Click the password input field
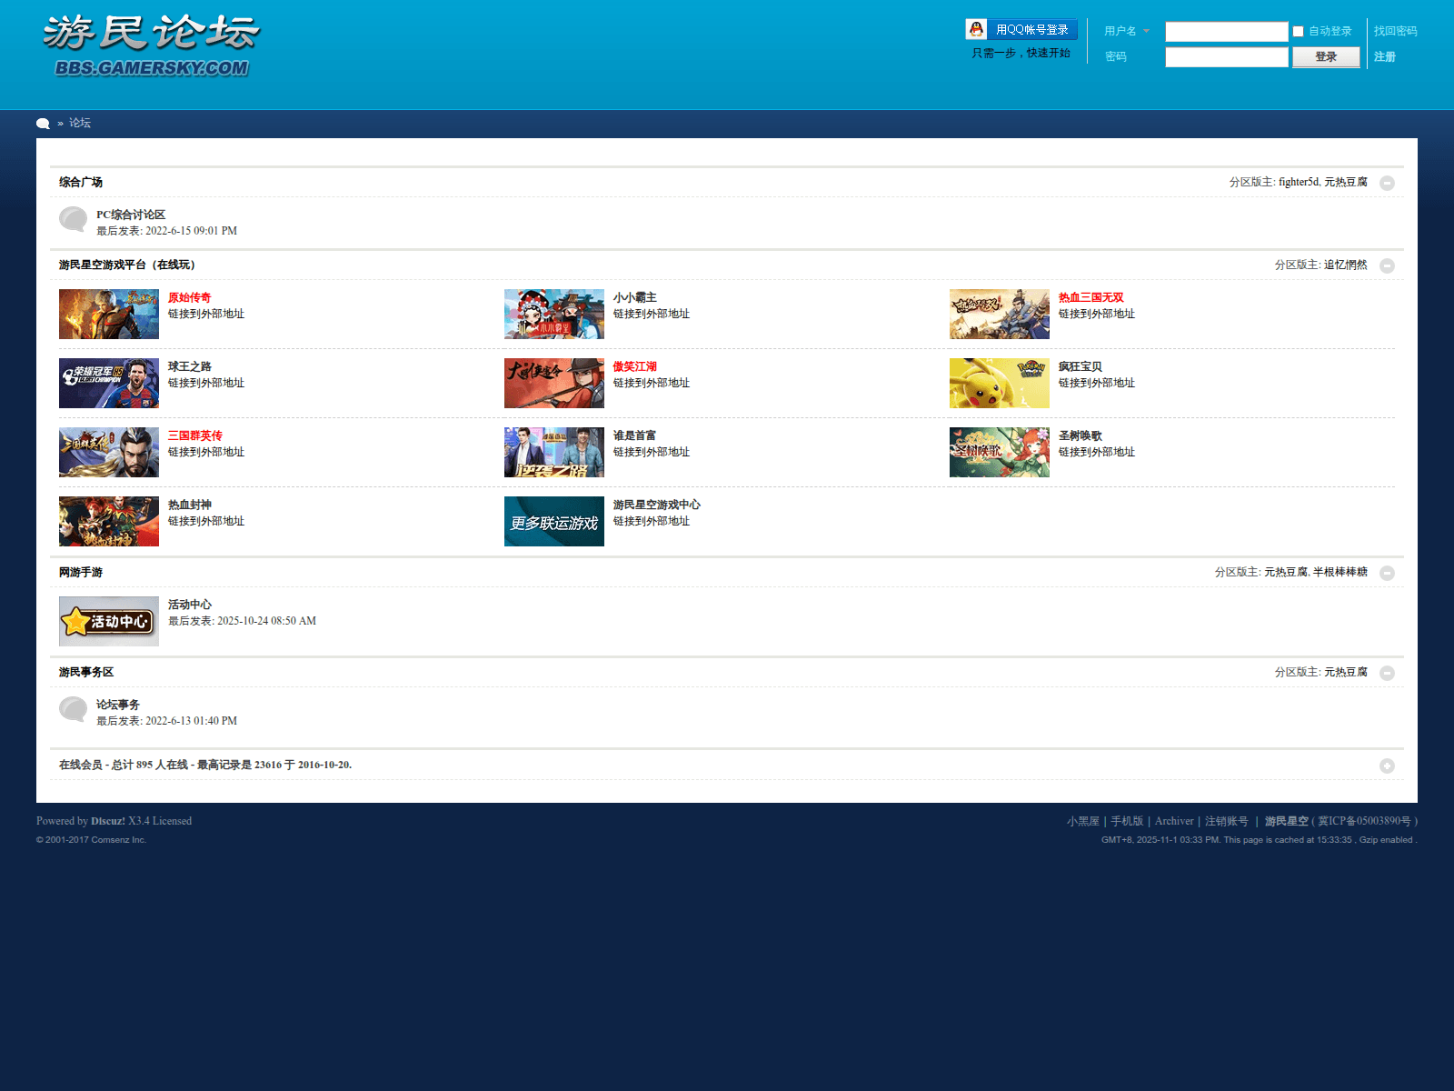The width and height of the screenshot is (1454, 1091). 1226,57
